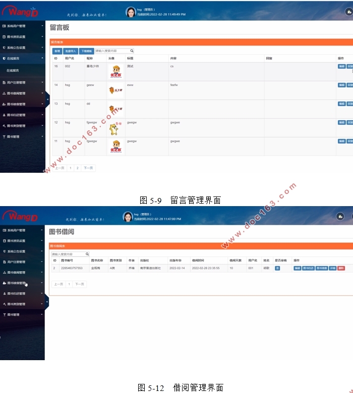Image resolution: width=353 pixels, height=393 pixels.
Task: Click the 图书资讯设置 icon in 留言板 screen sidebar
Action: (4, 37)
